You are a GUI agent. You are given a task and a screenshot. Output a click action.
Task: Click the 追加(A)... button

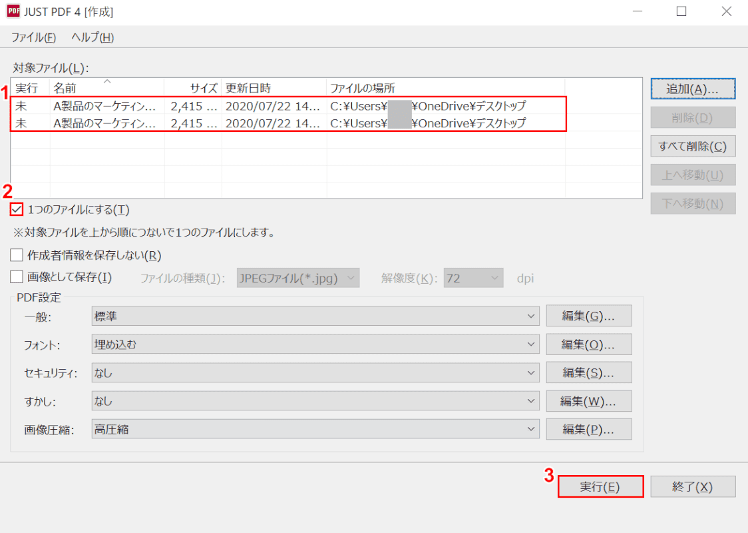pos(693,89)
